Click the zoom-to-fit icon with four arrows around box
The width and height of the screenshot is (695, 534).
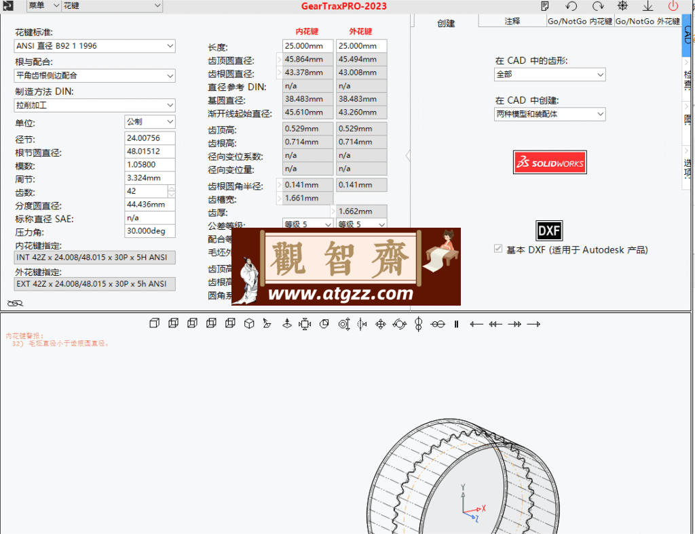[x=305, y=325]
